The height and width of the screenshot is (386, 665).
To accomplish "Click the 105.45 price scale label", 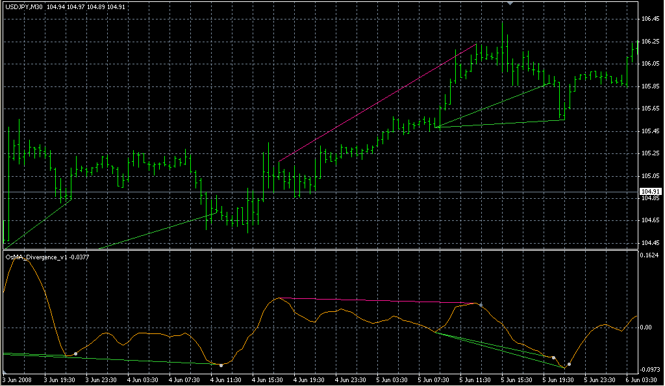I will (651, 131).
